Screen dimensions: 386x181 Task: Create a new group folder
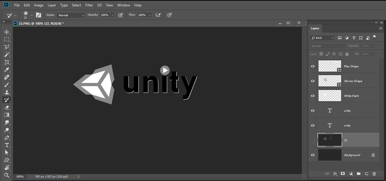pyautogui.click(x=359, y=174)
